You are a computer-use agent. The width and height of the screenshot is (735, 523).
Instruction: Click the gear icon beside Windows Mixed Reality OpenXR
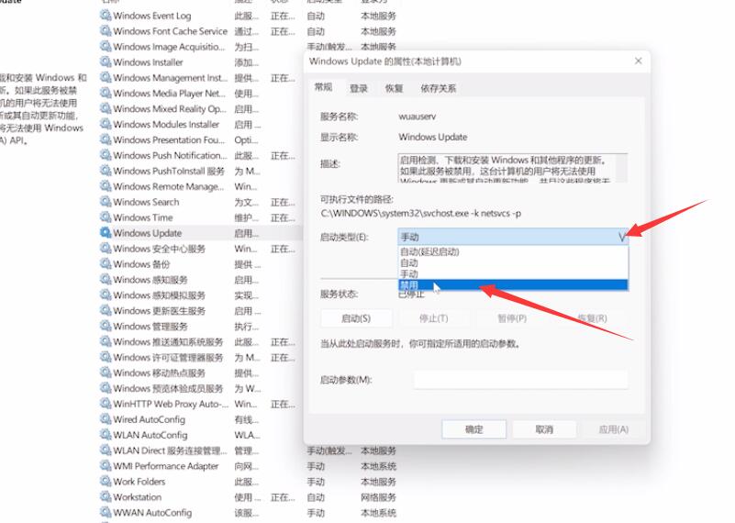coord(106,107)
